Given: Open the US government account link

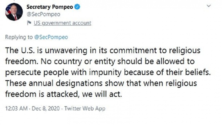Looking at the screenshot, I should tap(62, 23).
